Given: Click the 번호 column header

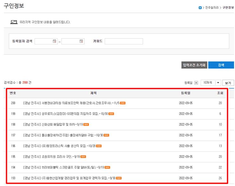Looking at the screenshot, I should (x=13, y=93).
